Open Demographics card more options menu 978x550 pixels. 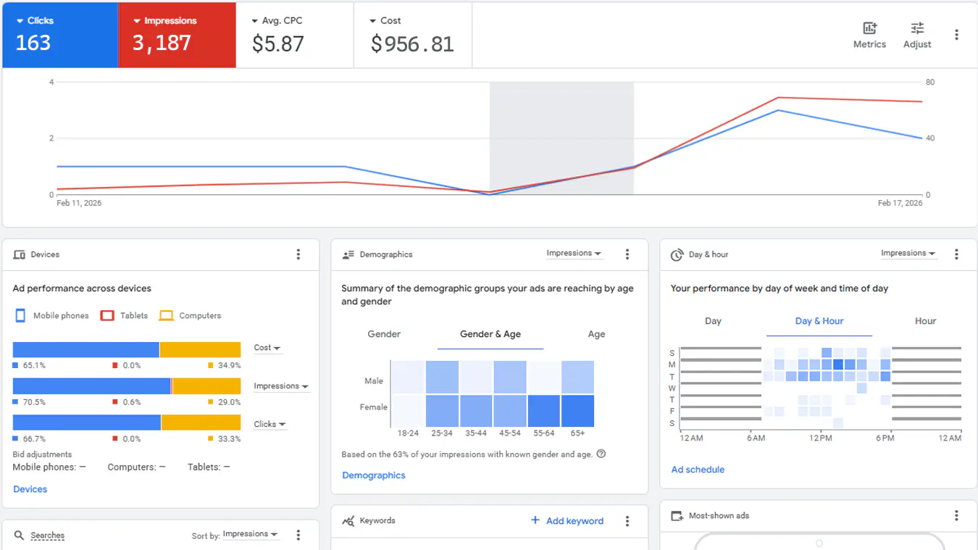[x=627, y=254]
